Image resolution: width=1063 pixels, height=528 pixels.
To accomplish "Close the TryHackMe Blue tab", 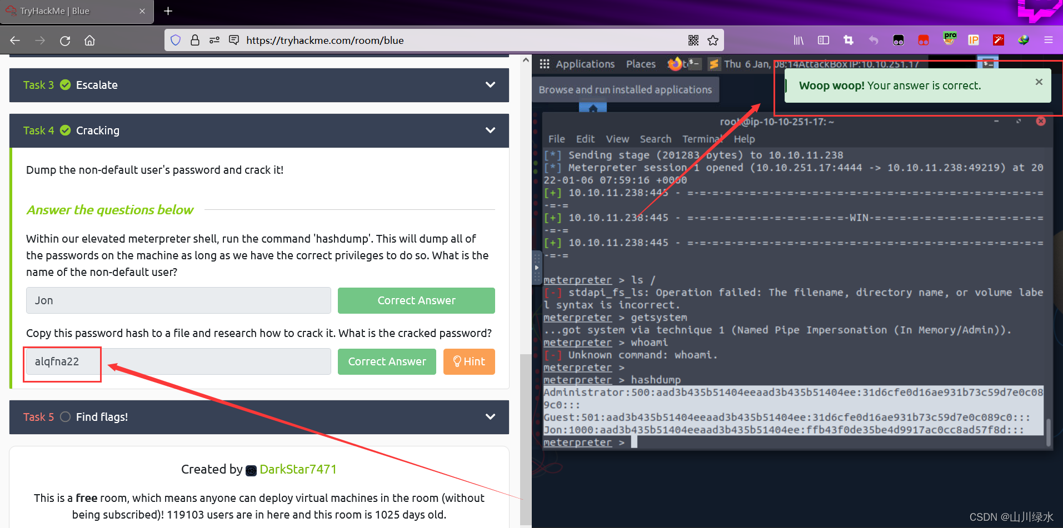I will point(142,11).
